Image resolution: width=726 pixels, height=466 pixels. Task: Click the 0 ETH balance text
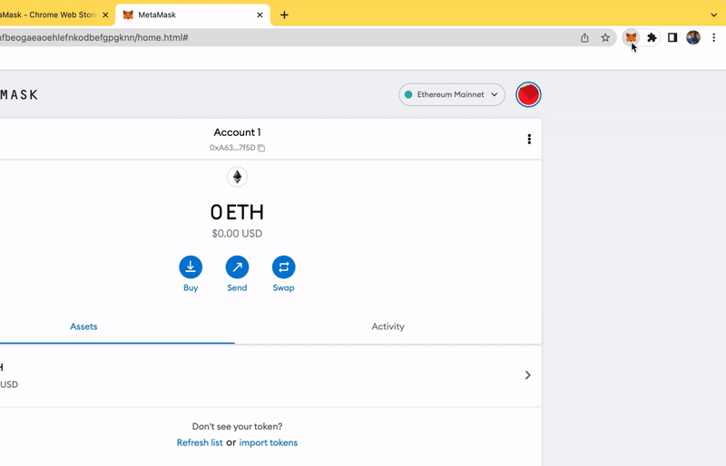pos(237,212)
